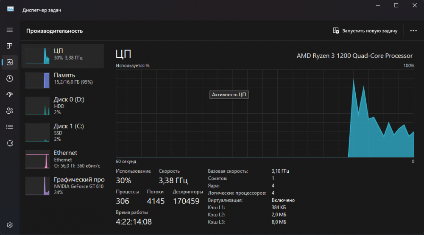Switch to the Users page icon
This screenshot has width=424, height=235.
click(10, 111)
